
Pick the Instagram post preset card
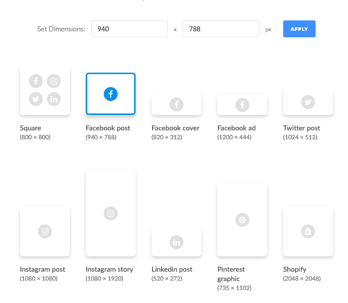(x=45, y=231)
